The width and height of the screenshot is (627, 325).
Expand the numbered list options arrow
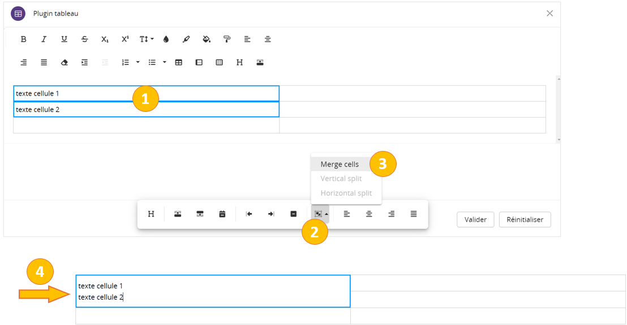pos(138,62)
